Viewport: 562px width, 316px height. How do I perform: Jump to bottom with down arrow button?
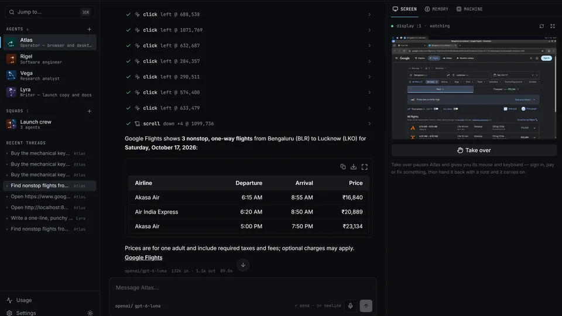coord(243,265)
